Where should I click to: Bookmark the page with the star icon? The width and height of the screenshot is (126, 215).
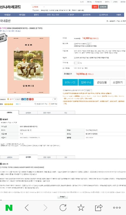81,207
